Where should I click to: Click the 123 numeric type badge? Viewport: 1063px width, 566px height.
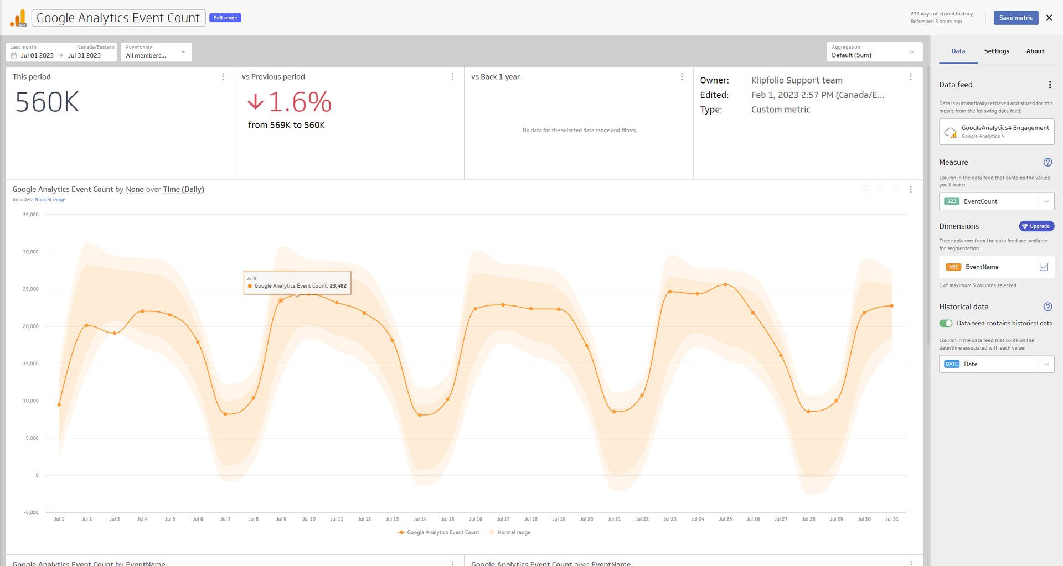click(x=952, y=201)
